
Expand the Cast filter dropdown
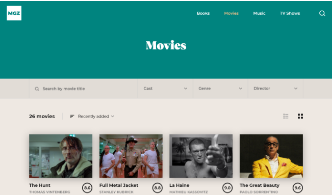click(x=165, y=89)
